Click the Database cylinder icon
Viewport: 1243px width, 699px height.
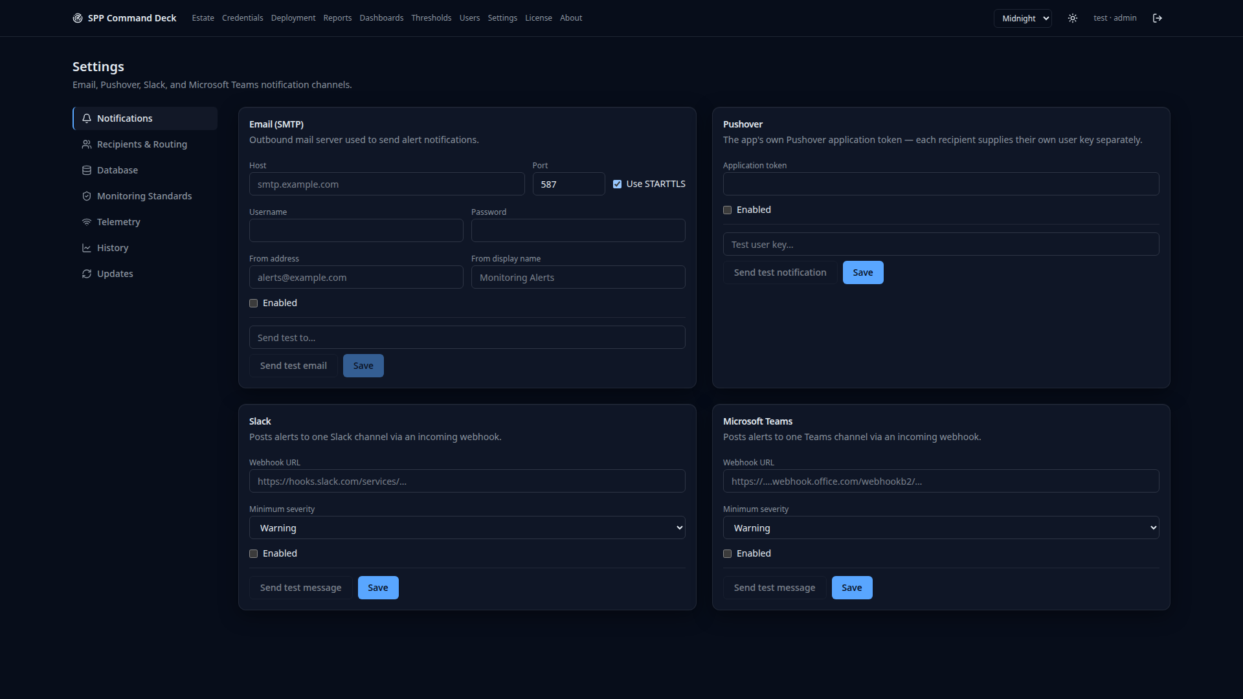87,170
